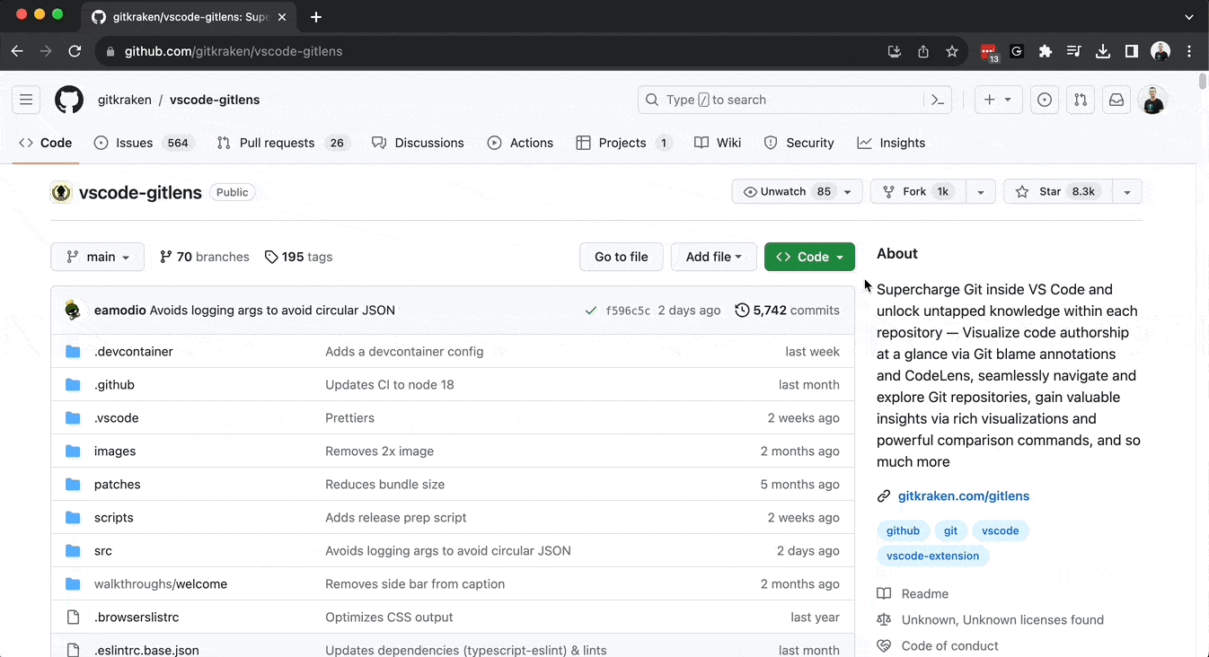Screen dimensions: 1209x657
Task: Expand the Fork options dropdown arrow
Action: coord(981,191)
